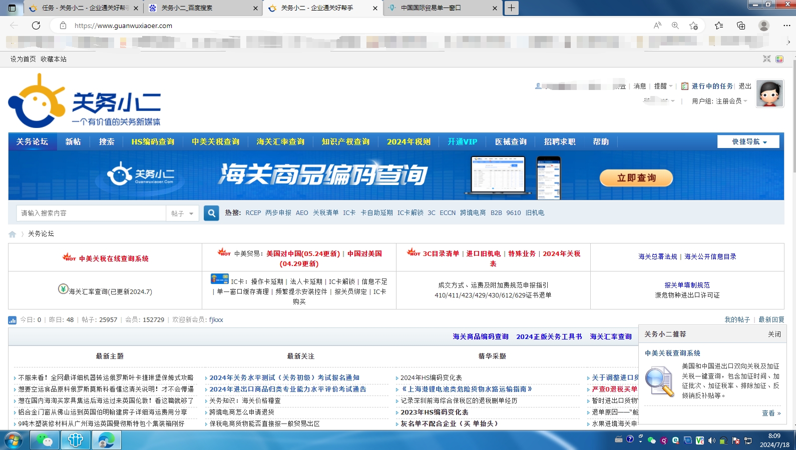
Task: Expand the 提醒 dropdown
Action: pos(663,86)
